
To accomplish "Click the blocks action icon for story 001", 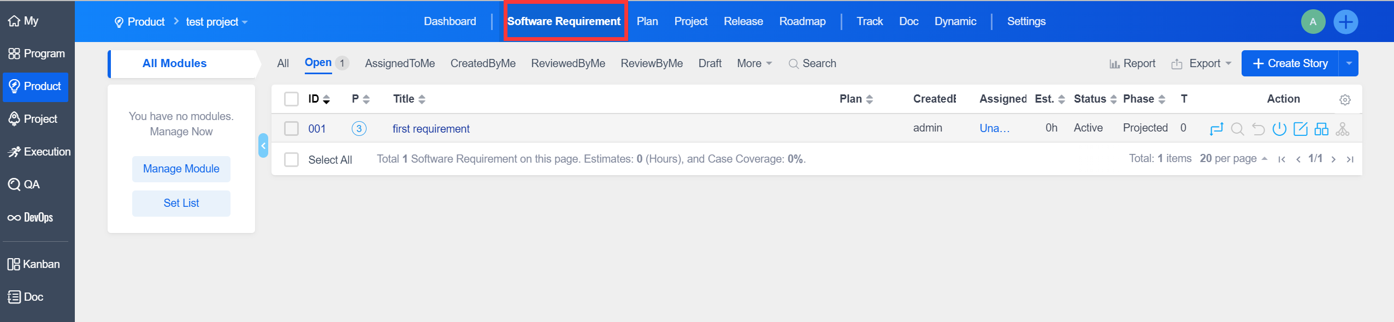I will tap(1321, 129).
